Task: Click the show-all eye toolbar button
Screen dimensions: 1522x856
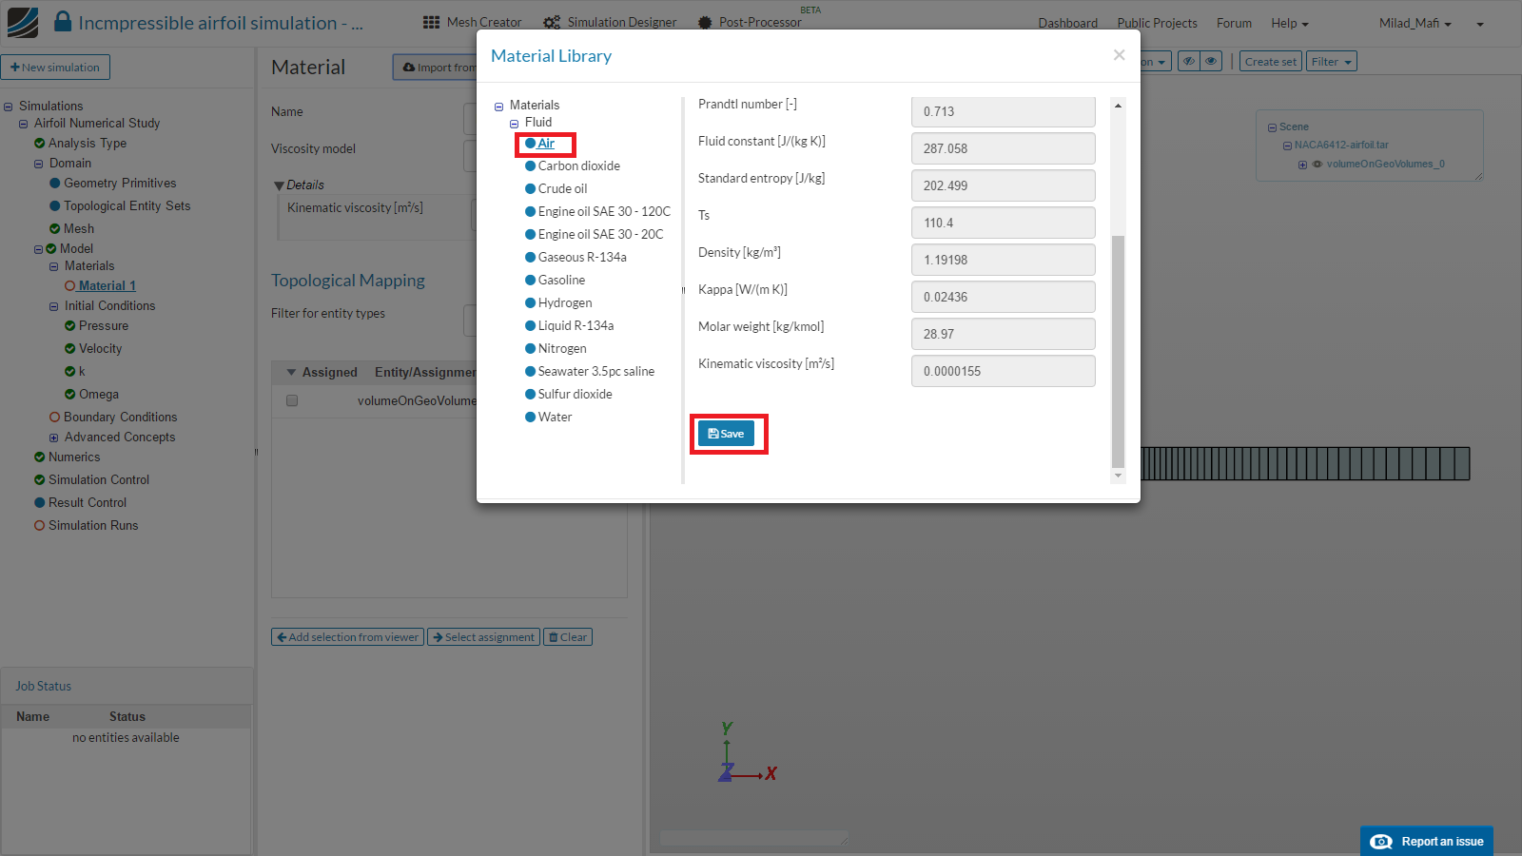Action: (x=1211, y=62)
